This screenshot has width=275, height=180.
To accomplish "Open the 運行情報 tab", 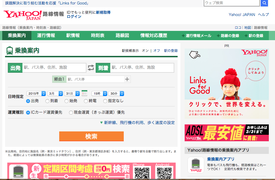I will [46, 35].
